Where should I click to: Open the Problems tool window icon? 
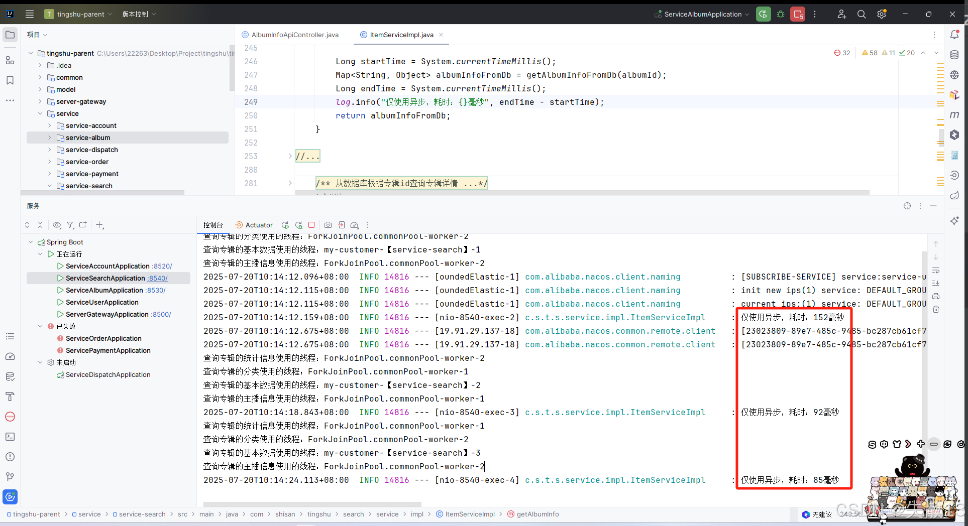(10, 457)
